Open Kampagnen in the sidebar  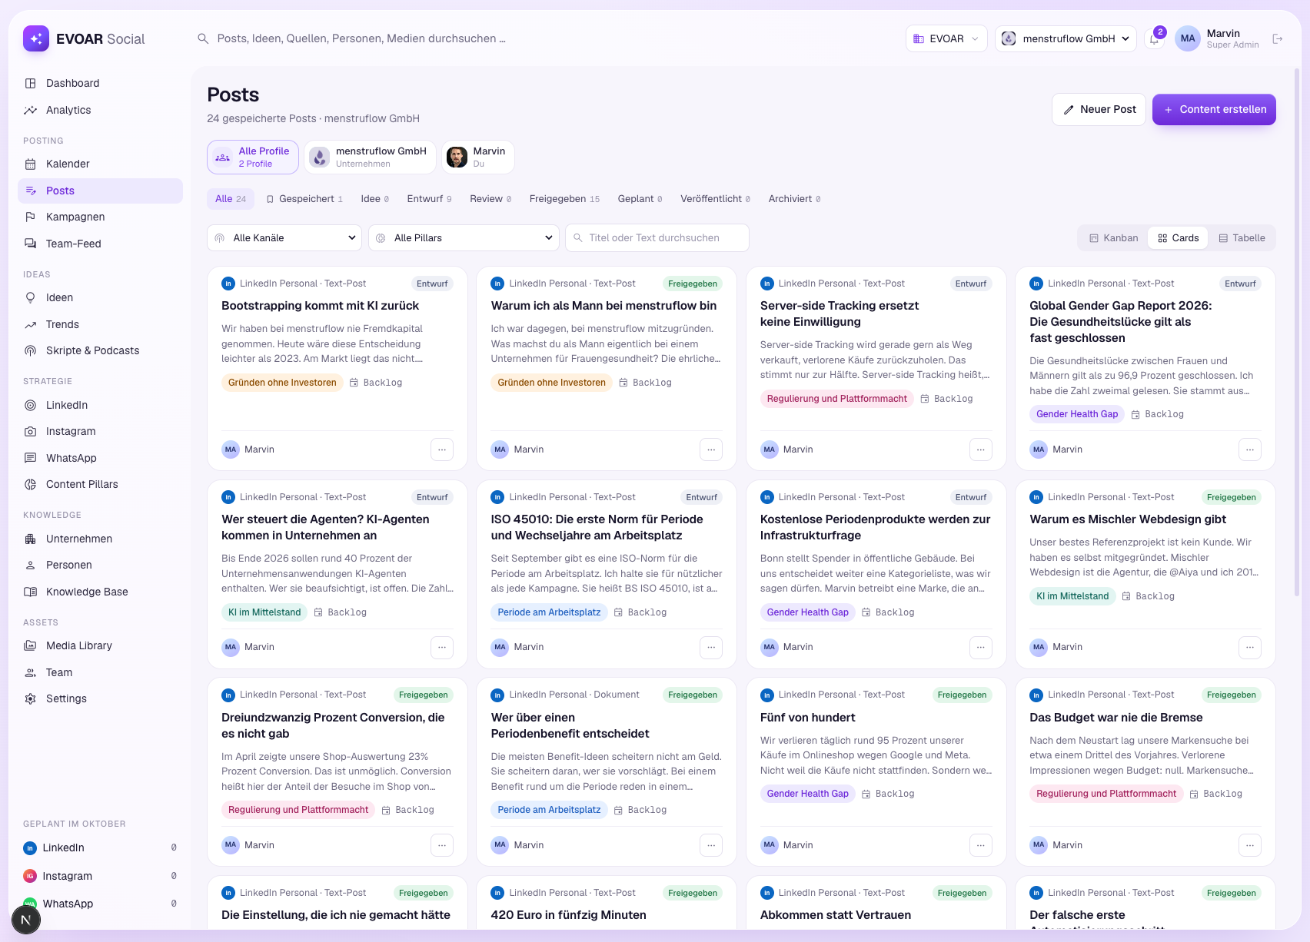[x=100, y=217]
